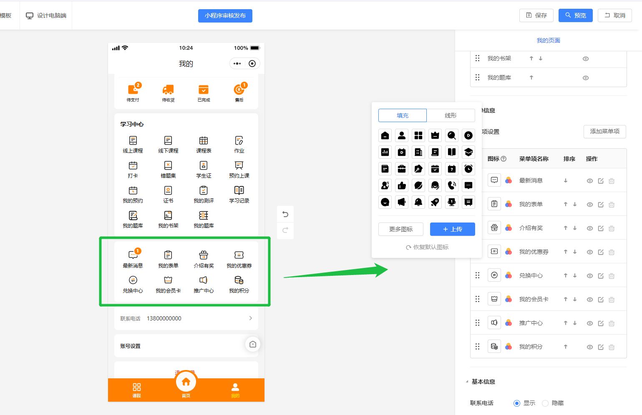
Task: Click the undo arrow beside the phone preview
Action: pyautogui.click(x=285, y=214)
